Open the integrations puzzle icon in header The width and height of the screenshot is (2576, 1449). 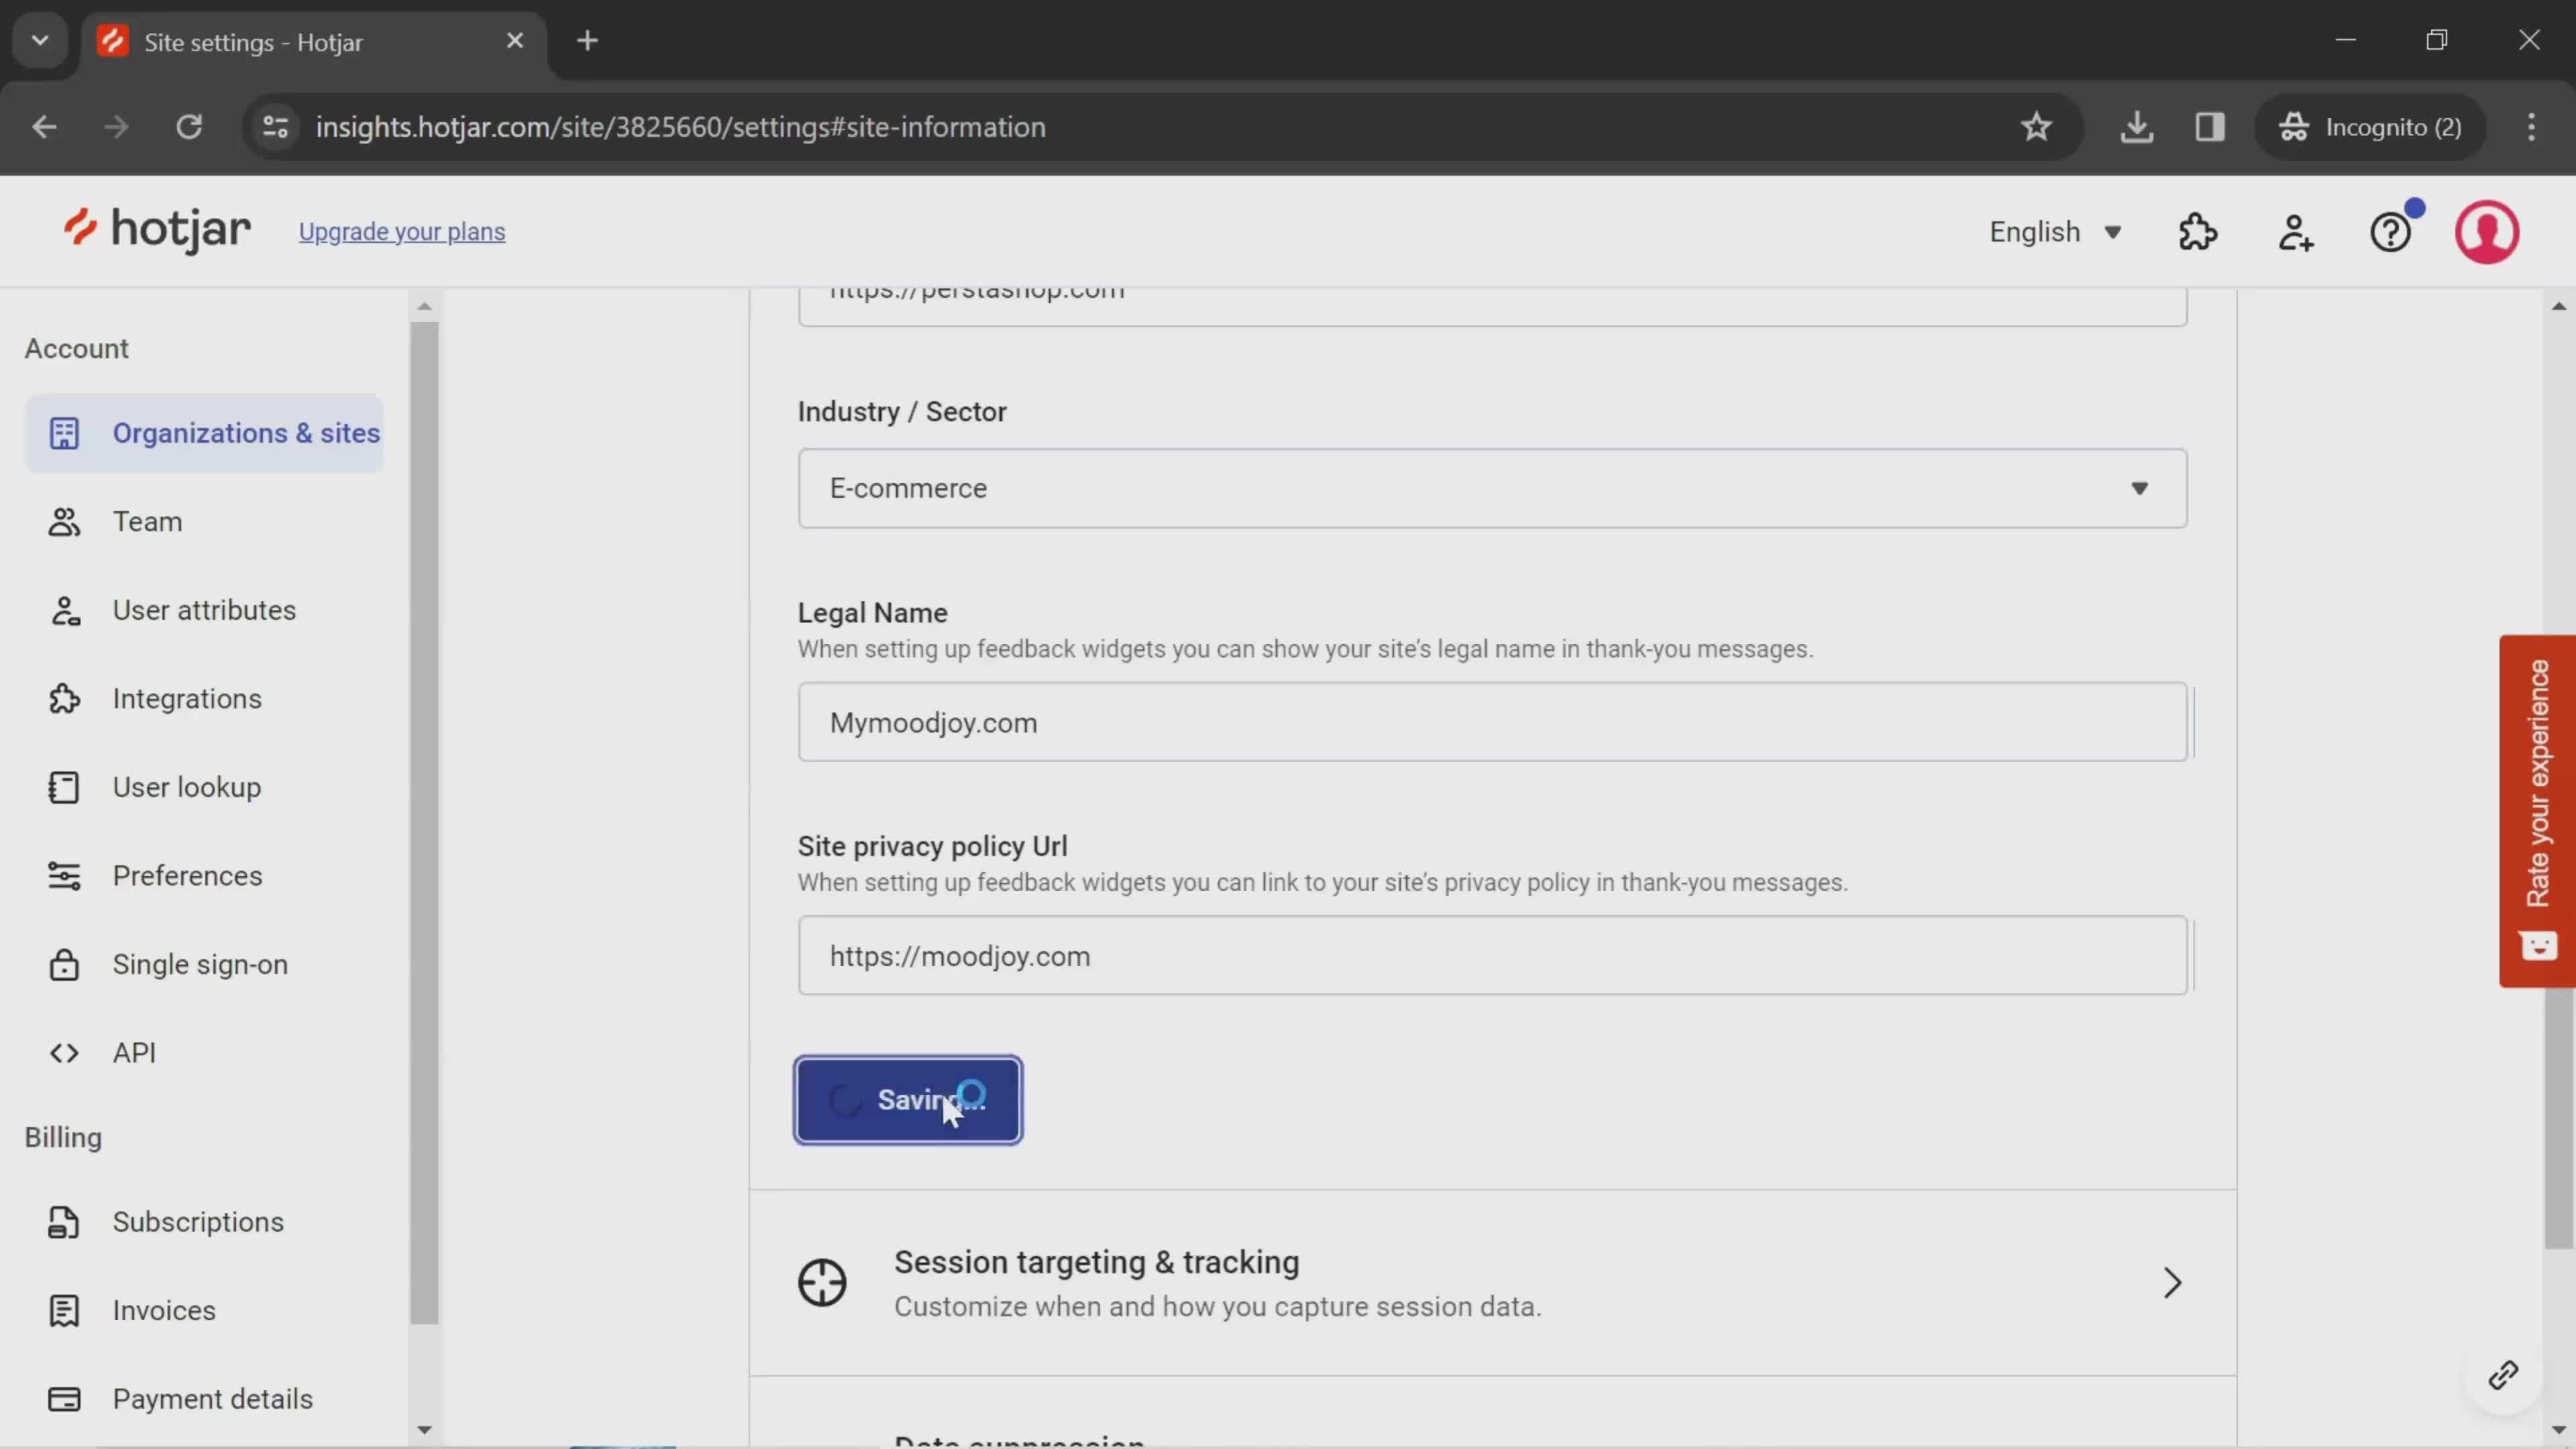[x=2198, y=232]
